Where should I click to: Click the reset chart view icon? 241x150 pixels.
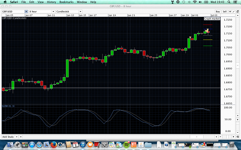tap(238, 137)
